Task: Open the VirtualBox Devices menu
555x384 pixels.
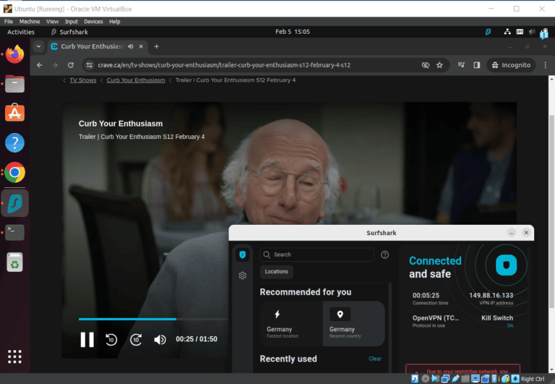Action: [x=92, y=22]
